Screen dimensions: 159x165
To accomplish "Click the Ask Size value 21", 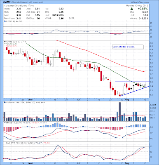I will [x=38, y=12].
